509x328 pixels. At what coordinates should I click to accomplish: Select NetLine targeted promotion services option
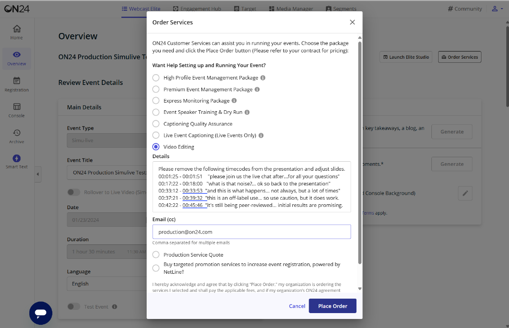(156, 268)
